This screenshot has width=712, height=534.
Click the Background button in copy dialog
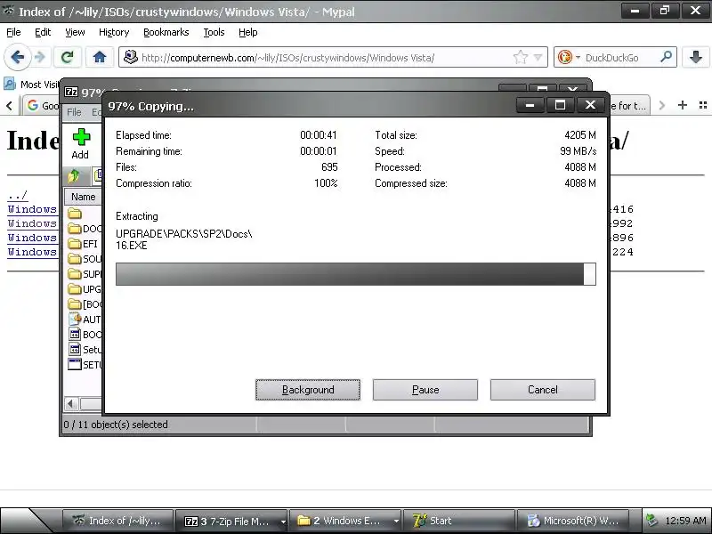click(x=308, y=390)
